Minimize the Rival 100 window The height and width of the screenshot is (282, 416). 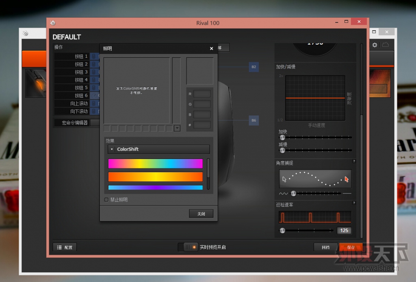click(x=336, y=22)
